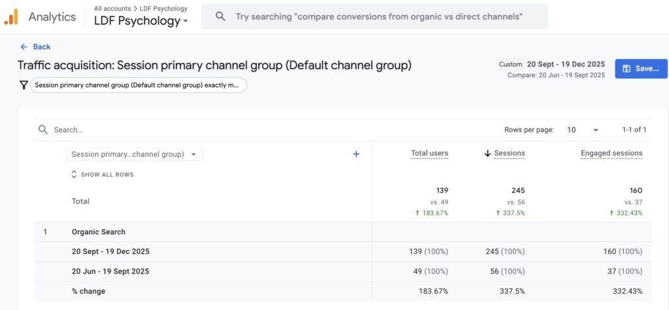Click 56 (100%) in the Jun-Sept row
669x310 pixels.
[x=508, y=271]
